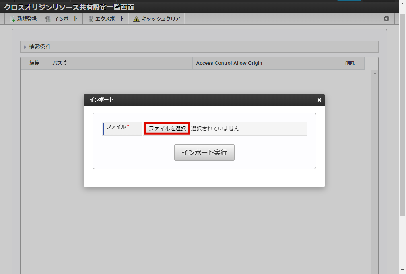
Task: Open the path sort options via its arrows
Action: pyautogui.click(x=64, y=63)
